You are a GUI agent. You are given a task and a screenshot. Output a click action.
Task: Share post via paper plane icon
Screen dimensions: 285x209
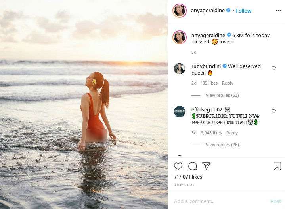pos(206,166)
